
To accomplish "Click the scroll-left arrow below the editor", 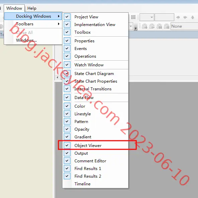I will click(x=57, y=77).
